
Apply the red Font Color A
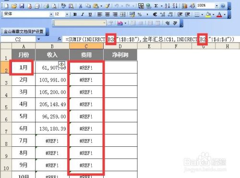[219, 14]
